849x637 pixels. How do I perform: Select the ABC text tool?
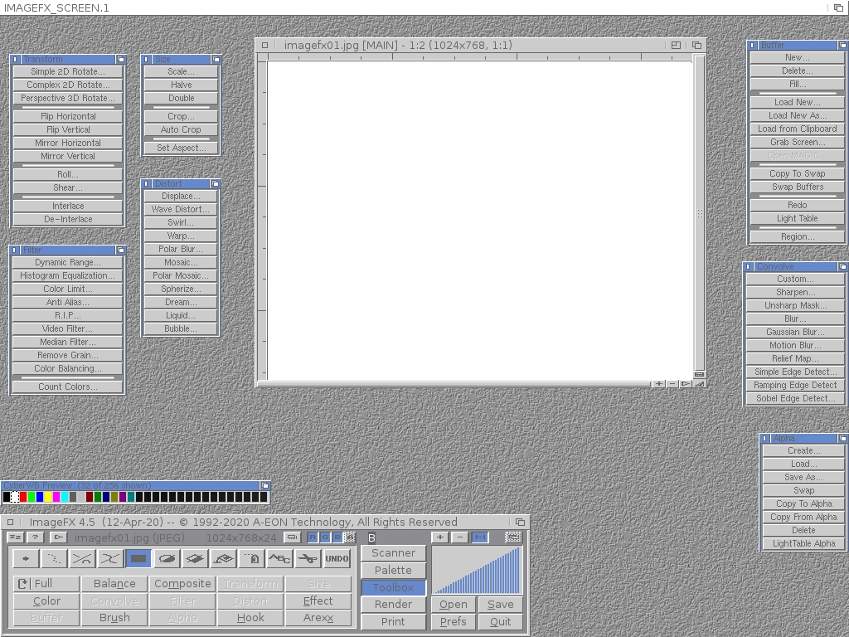coord(280,559)
